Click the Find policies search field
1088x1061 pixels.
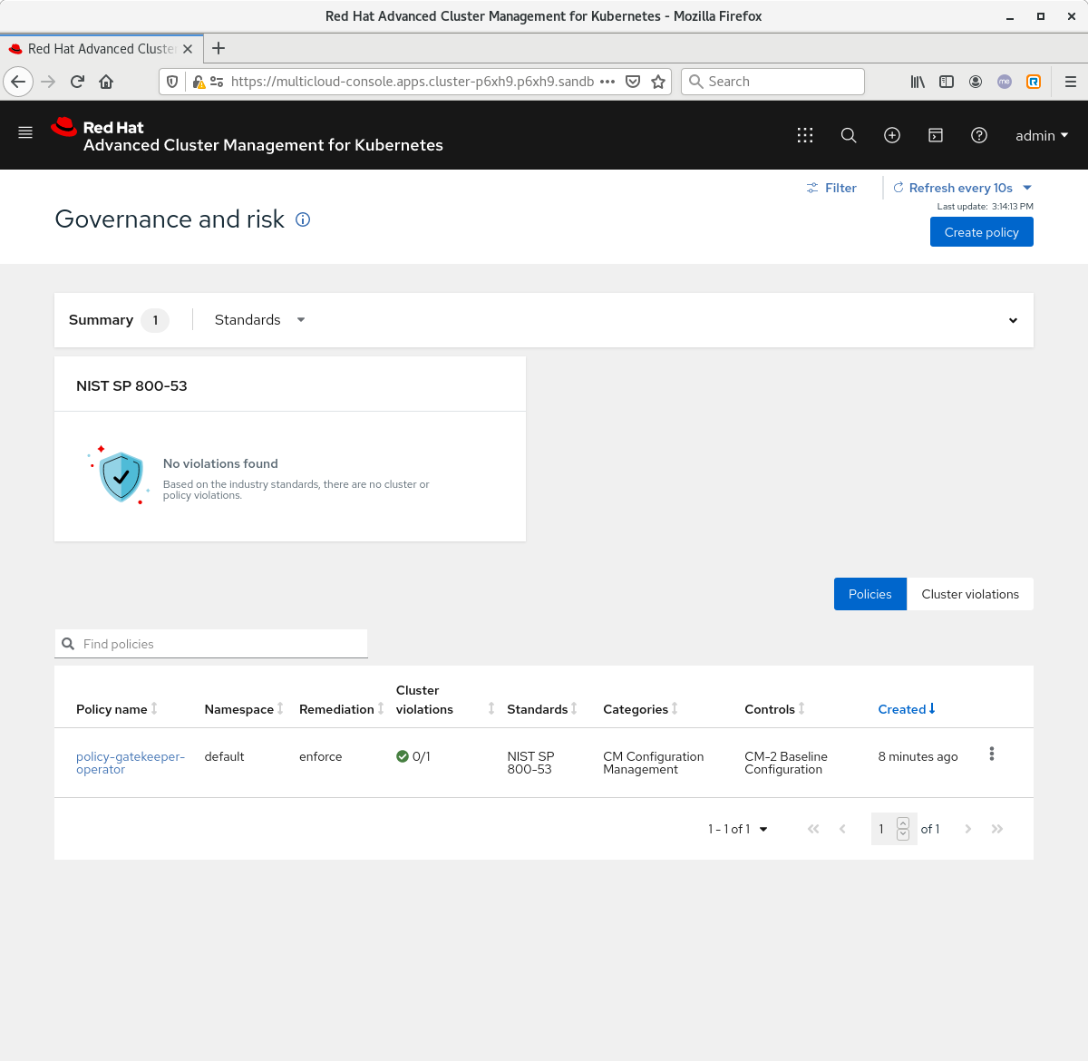[x=210, y=643]
